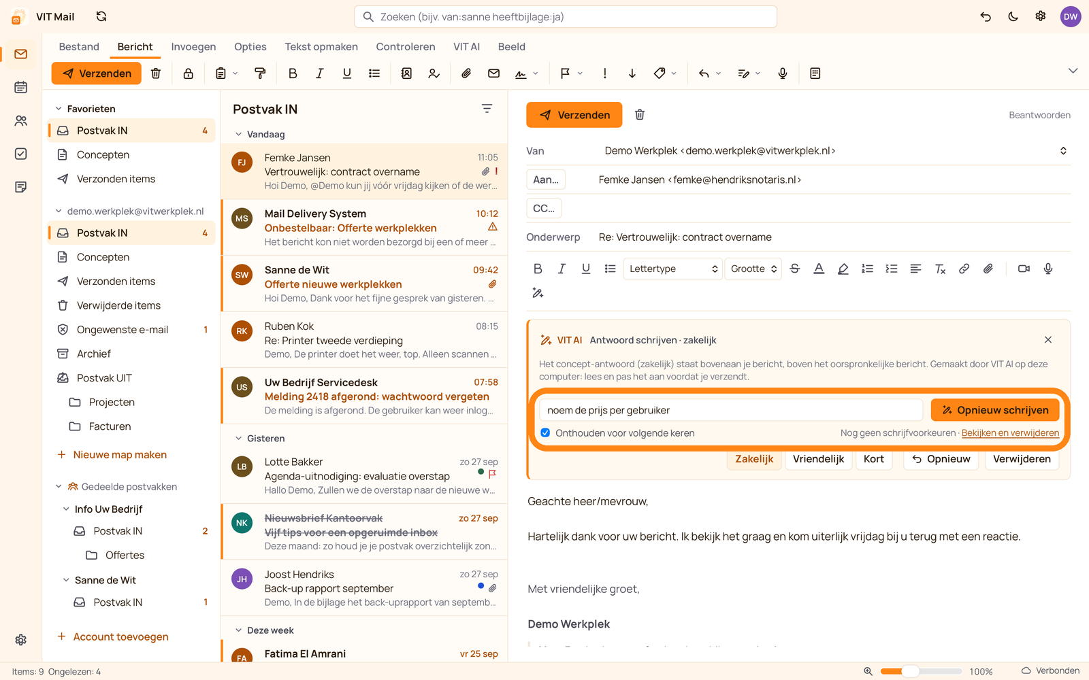The image size is (1089, 680).
Task: Open contacts in the left sidebar
Action: (x=21, y=120)
